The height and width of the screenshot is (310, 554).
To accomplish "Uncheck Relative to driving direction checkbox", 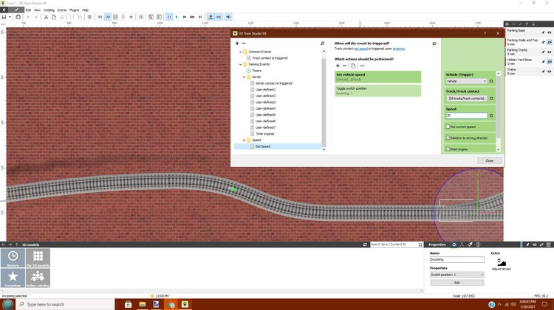I will tap(448, 138).
